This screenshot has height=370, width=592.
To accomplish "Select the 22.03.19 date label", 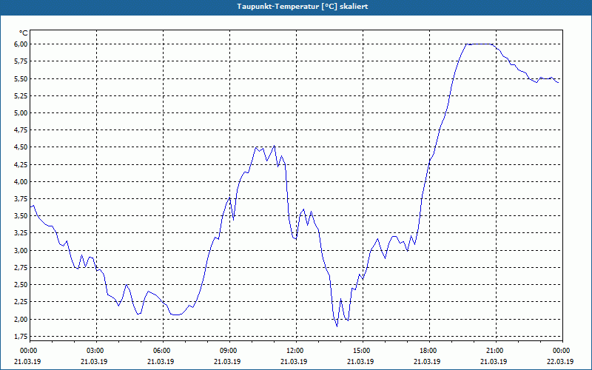I will click(x=560, y=361).
